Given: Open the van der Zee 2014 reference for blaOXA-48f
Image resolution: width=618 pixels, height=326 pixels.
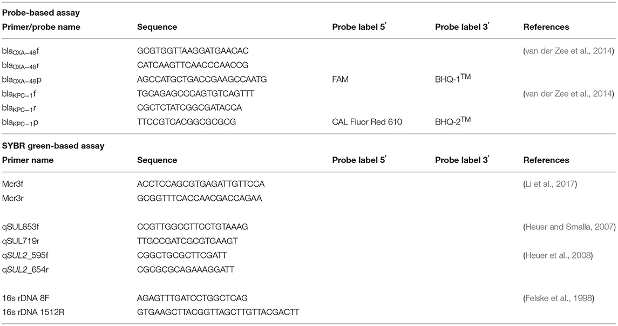Looking at the screenshot, I should pos(570,51).
